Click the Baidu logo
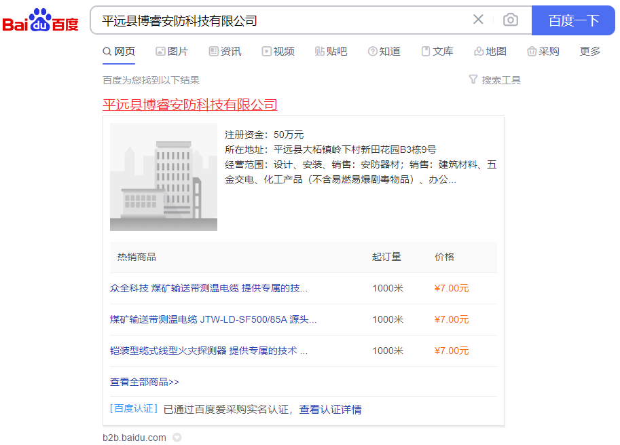The height and width of the screenshot is (445, 620). point(41,20)
